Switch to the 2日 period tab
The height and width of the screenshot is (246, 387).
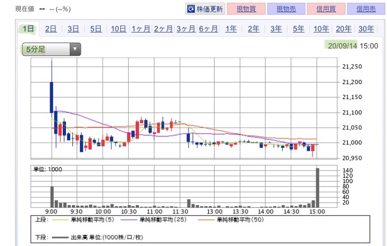tap(51, 29)
